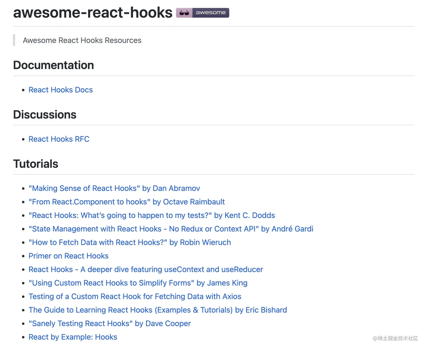427x350 pixels.
Task: Click the Tutorials section heading
Action: 36,164
